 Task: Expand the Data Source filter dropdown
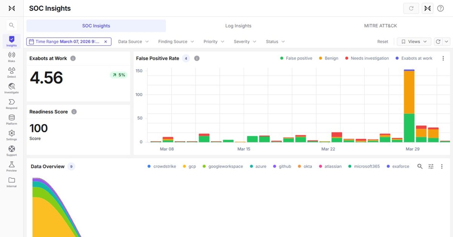point(133,42)
